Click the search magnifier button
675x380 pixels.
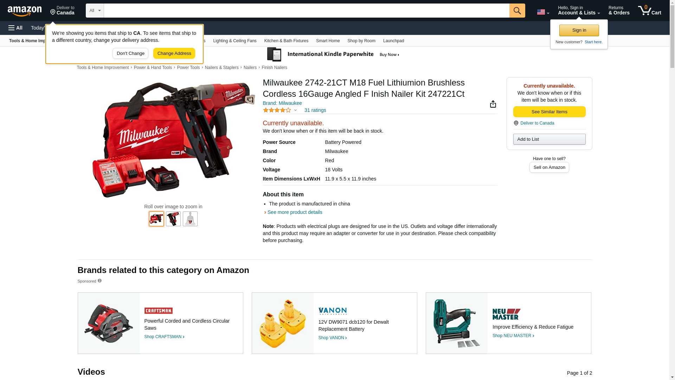coord(517,11)
